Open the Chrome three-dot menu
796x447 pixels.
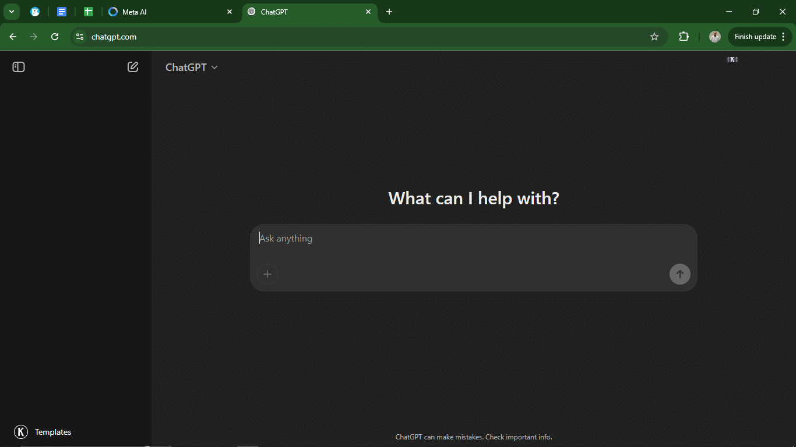[783, 37]
